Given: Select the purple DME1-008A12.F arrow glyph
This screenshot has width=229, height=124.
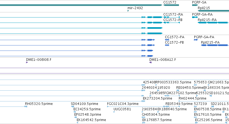Looking at the screenshot, I should click(150, 62).
